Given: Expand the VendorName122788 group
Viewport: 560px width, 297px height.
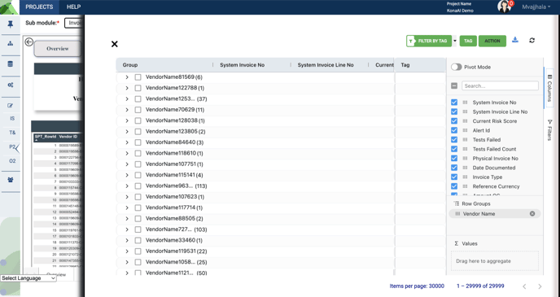Looking at the screenshot, I should [x=127, y=88].
